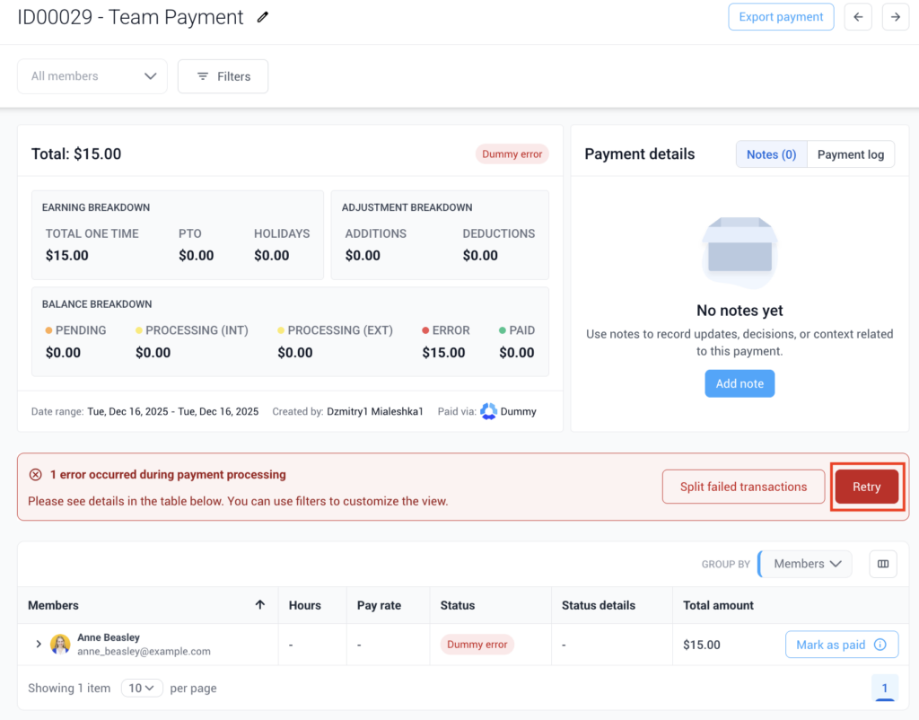Click ID00029 - Team Payment title

(130, 17)
